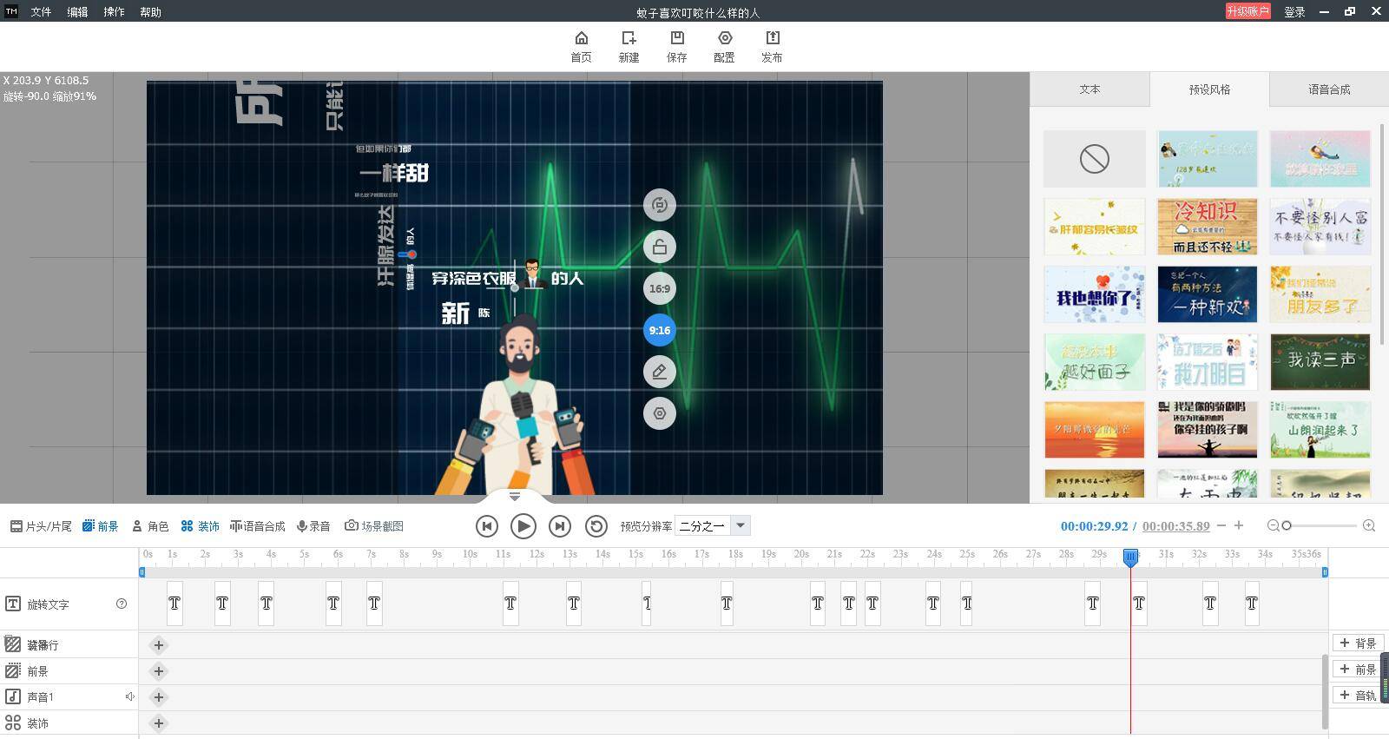Open the 编辑 menu

tap(77, 12)
